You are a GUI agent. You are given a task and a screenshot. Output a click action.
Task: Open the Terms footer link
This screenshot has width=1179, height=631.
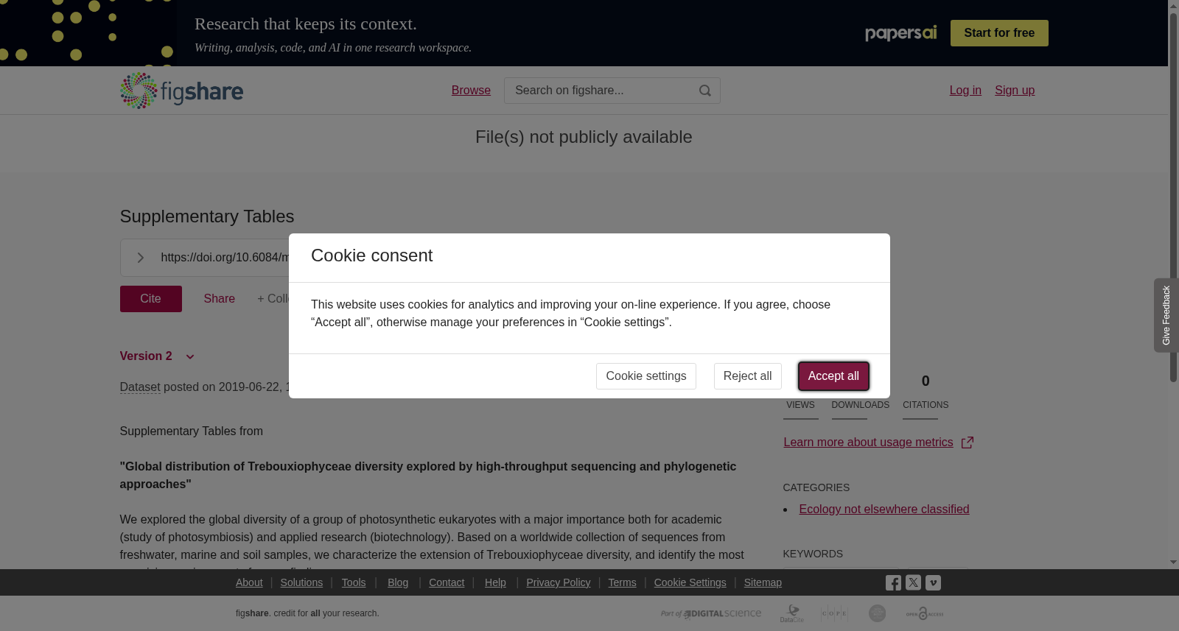coord(622,582)
